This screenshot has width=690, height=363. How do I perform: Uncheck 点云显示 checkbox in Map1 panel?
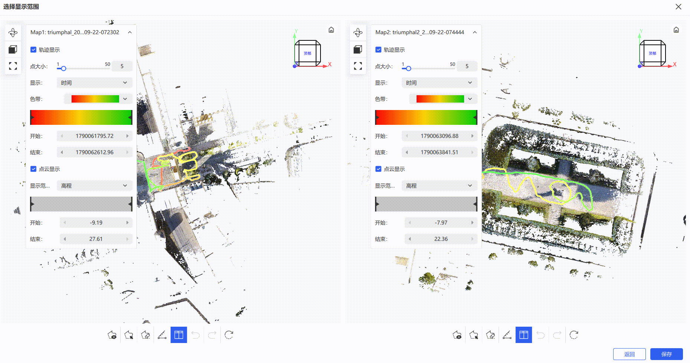33,169
